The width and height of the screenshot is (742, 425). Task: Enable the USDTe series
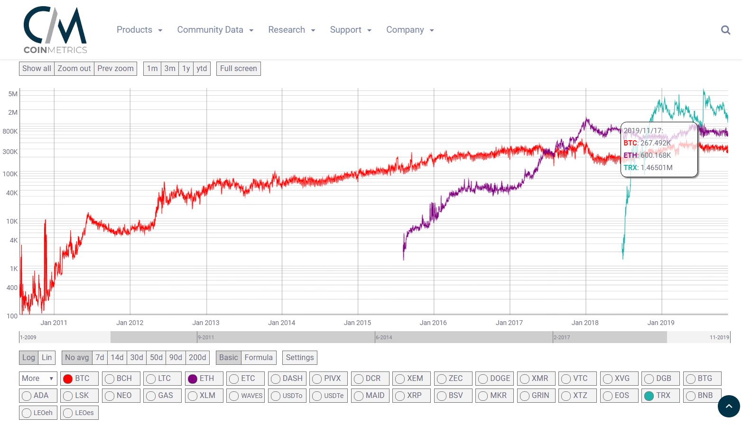click(328, 396)
